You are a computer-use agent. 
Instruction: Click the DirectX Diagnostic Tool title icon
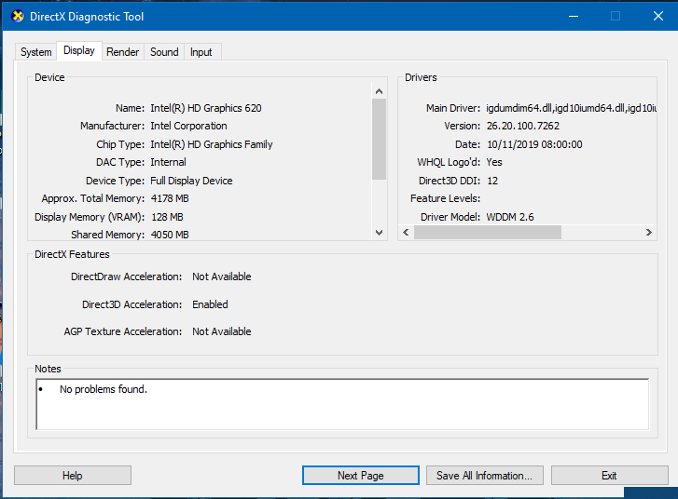[x=18, y=17]
